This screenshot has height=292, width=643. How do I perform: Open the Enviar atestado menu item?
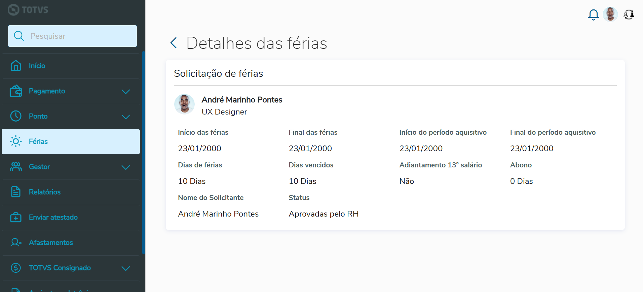[x=53, y=217]
